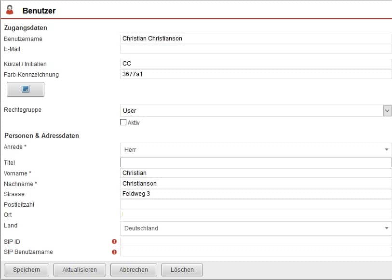Viewport: 392px width, 280px height.
Task: Open the Land dropdown showing Deutschland
Action: (x=256, y=228)
